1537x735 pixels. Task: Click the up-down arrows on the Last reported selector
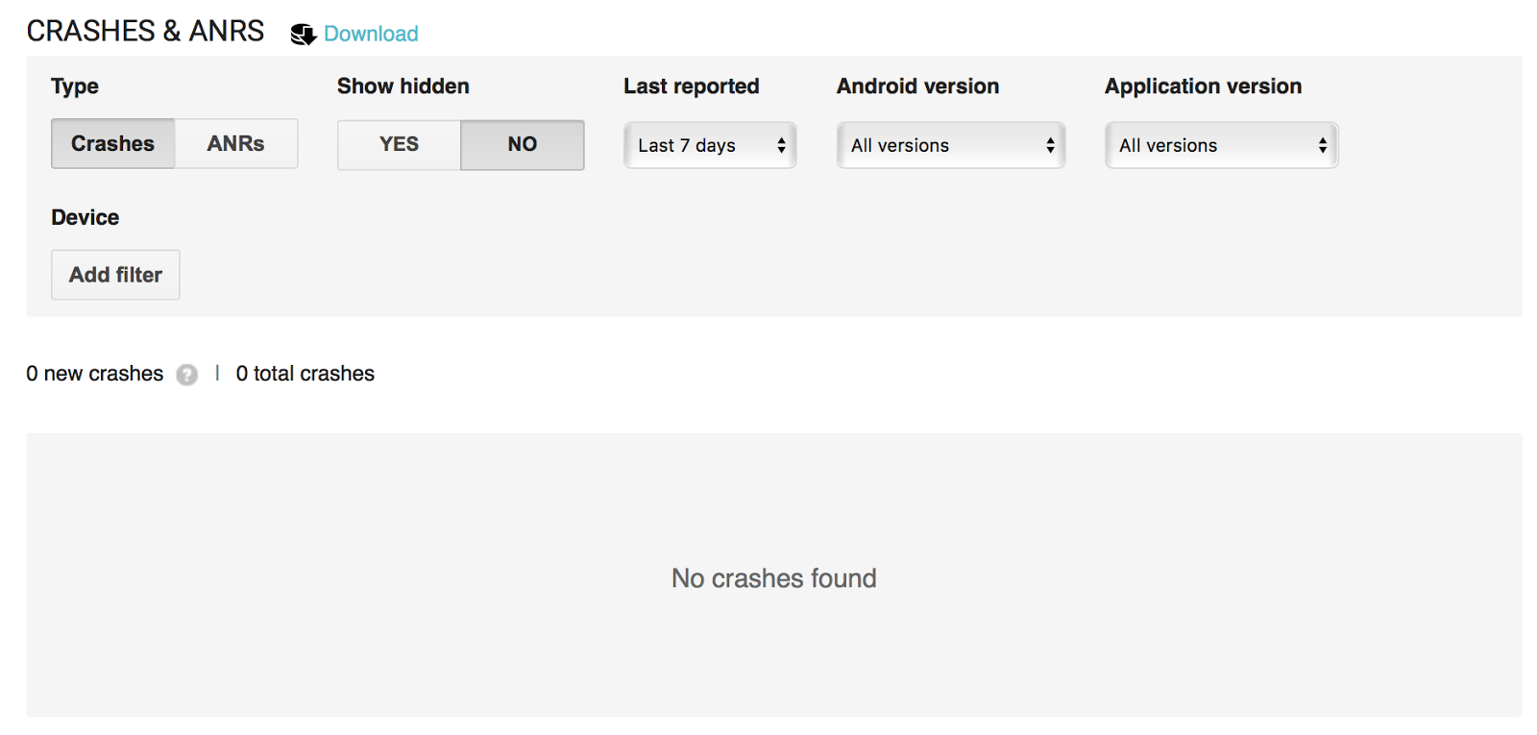pyautogui.click(x=781, y=145)
